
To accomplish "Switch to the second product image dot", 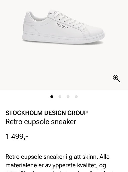I will [60, 97].
